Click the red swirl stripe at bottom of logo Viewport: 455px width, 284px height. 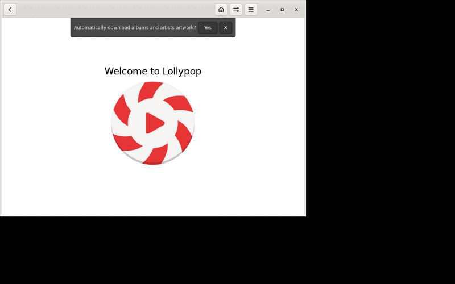point(156,155)
